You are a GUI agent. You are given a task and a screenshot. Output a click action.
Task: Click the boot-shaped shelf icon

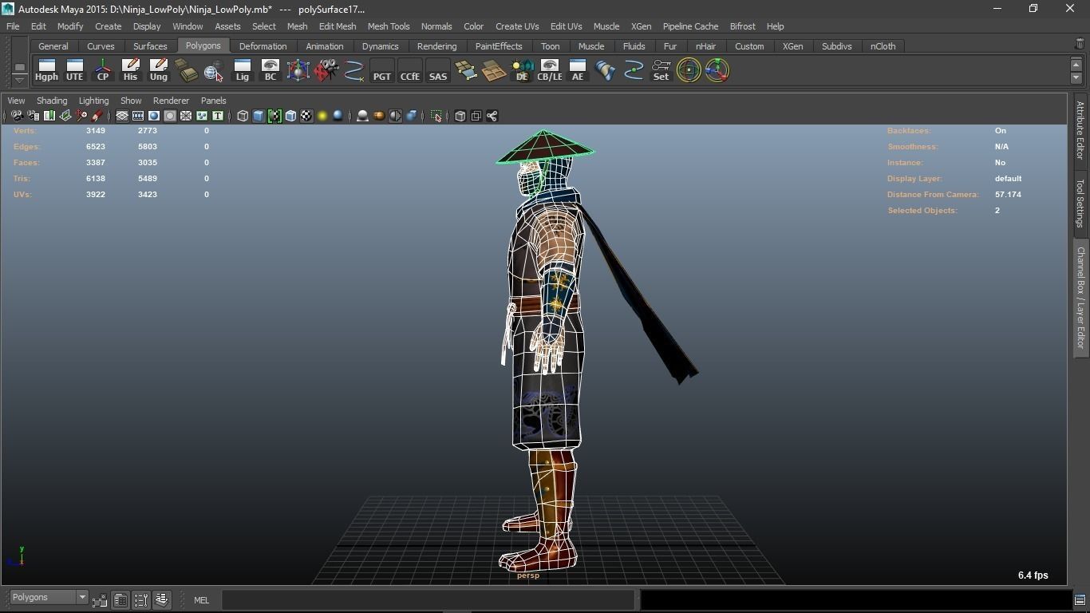pyautogui.click(x=605, y=70)
